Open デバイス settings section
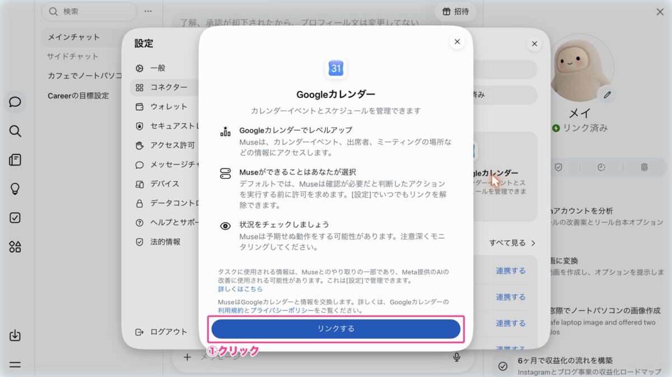The height and width of the screenshot is (377, 672). (x=165, y=183)
